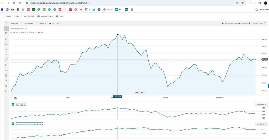Screen dimensions: 269x140
Task: Select the crosshair cursor tool
Action: point(6,28)
